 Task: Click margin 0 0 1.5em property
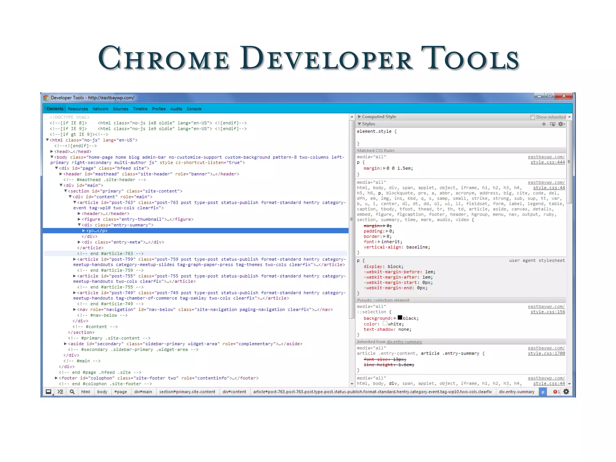(x=388, y=168)
